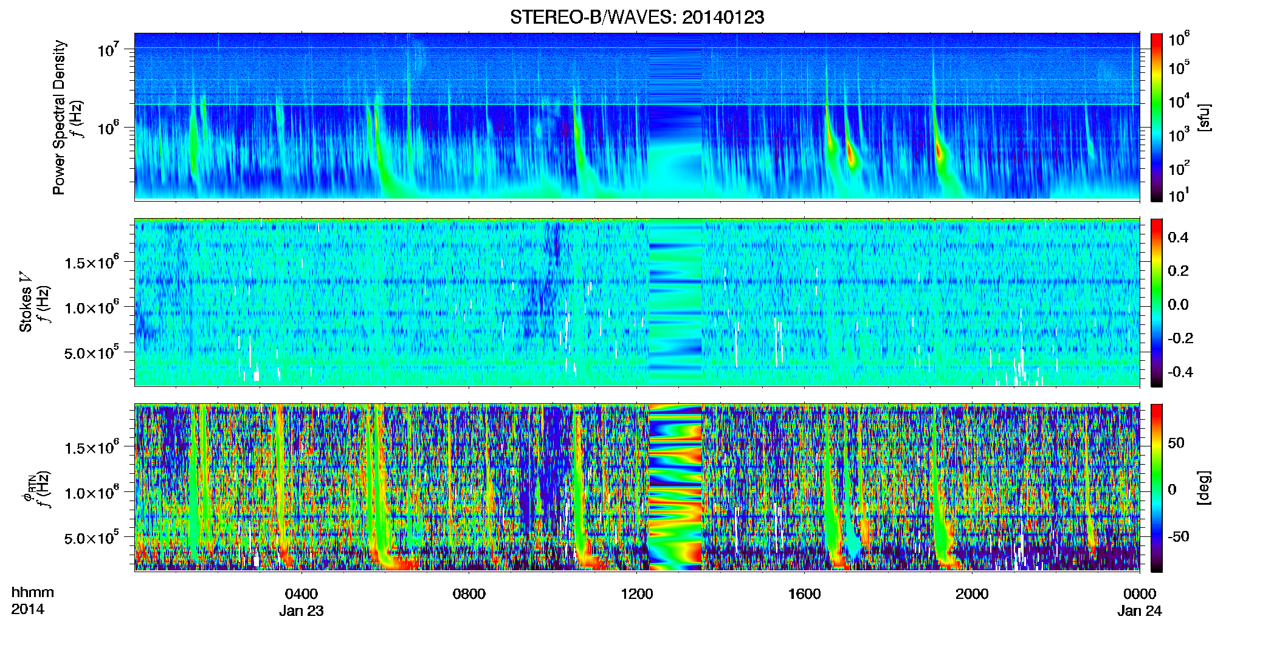Viewport: 1274px width, 656px height.
Task: Click the 1200 time tick label
Action: pos(637,594)
